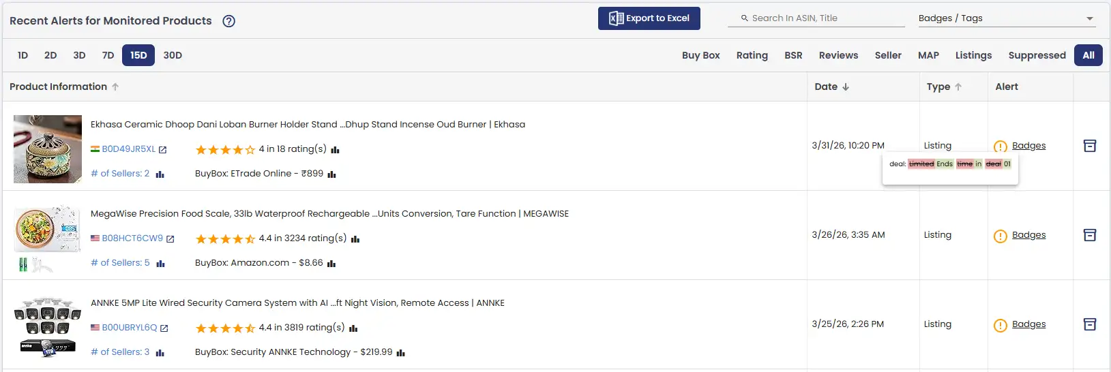The width and height of the screenshot is (1111, 372).
Task: Click Export to Excel button
Action: [x=649, y=18]
